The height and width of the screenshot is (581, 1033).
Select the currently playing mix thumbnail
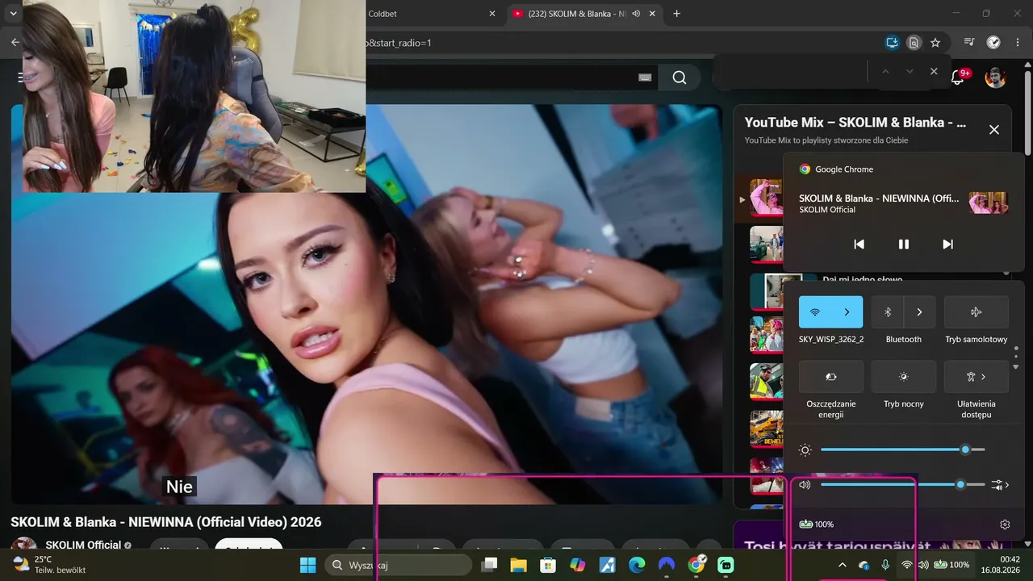click(x=765, y=199)
